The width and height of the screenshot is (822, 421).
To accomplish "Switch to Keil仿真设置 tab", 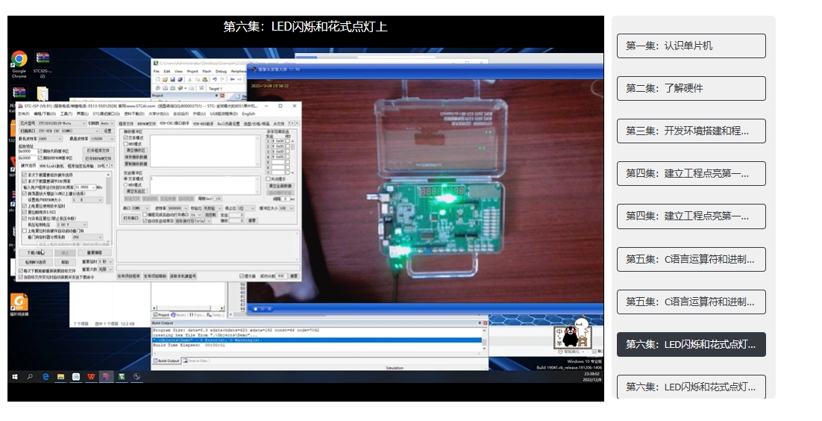I will click(228, 124).
